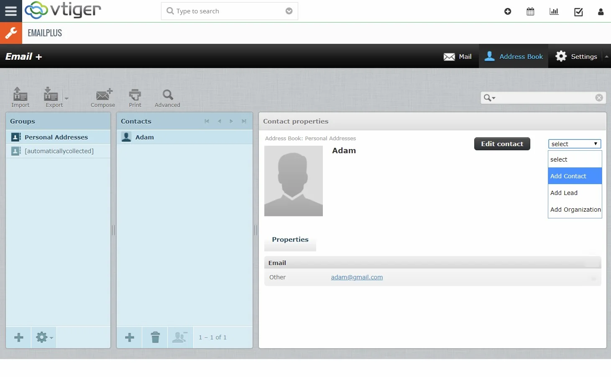Choose Add Lead from dropdown list
This screenshot has width=611, height=377.
pos(564,193)
